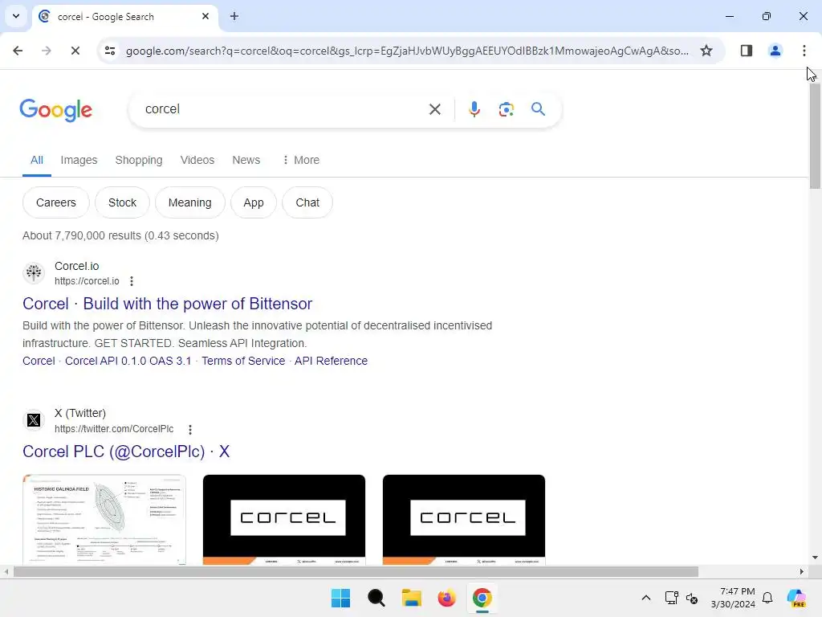This screenshot has height=617, width=822.
Task: Open the Historic Galinda Field tweet thumbnail
Action: tap(104, 520)
